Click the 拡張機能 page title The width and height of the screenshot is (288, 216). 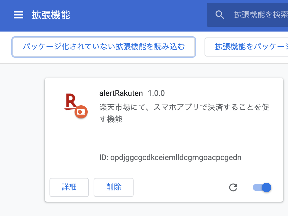(51, 15)
